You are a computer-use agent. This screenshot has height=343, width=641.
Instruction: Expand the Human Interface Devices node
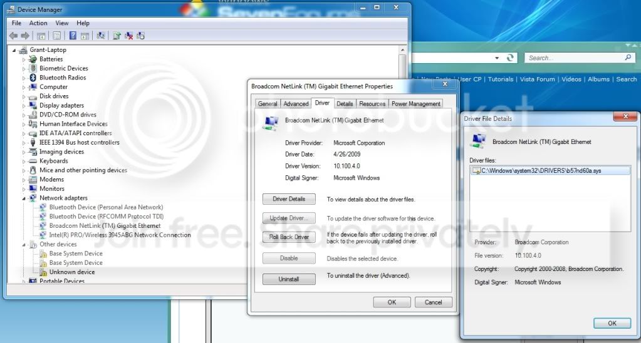(24, 125)
